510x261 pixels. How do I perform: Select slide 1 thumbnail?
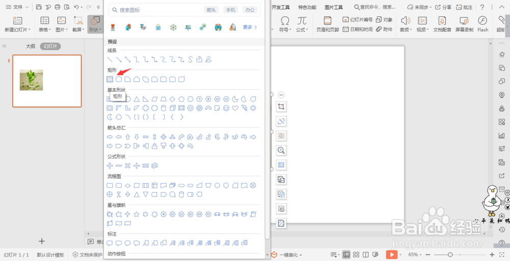pyautogui.click(x=47, y=81)
